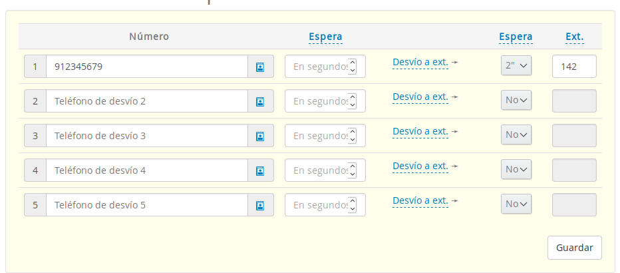
Task: Focus the phone number field containing 912345679
Action: (x=146, y=67)
